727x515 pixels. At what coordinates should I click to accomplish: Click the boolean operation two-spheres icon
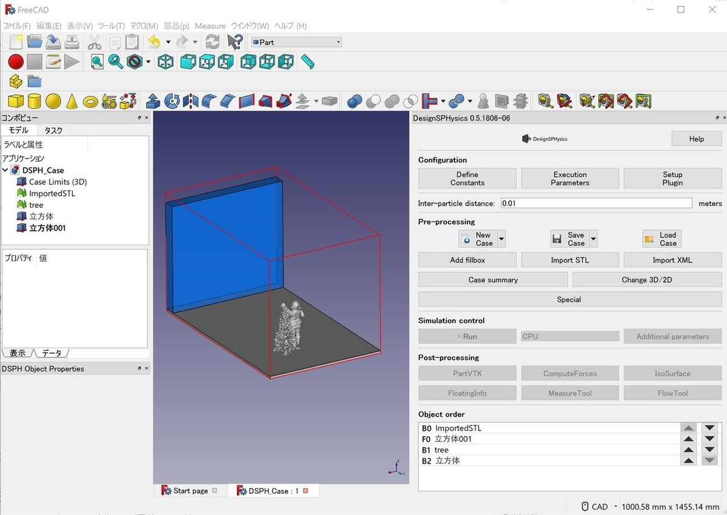click(354, 101)
